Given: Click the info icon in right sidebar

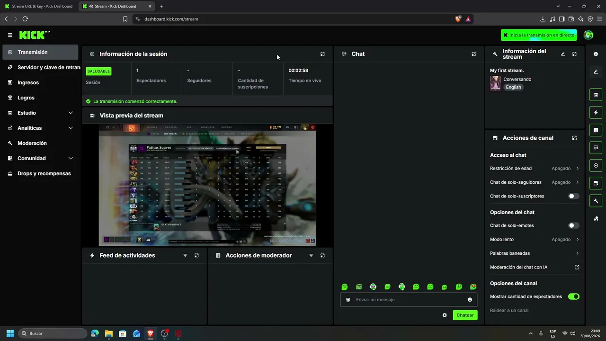Looking at the screenshot, I should (596, 54).
